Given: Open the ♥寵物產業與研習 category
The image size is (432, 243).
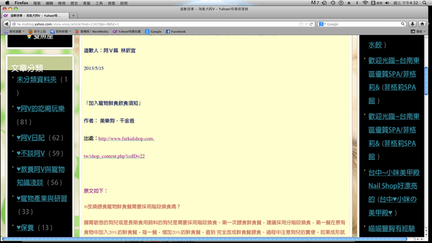Looking at the screenshot, I should (42, 198).
